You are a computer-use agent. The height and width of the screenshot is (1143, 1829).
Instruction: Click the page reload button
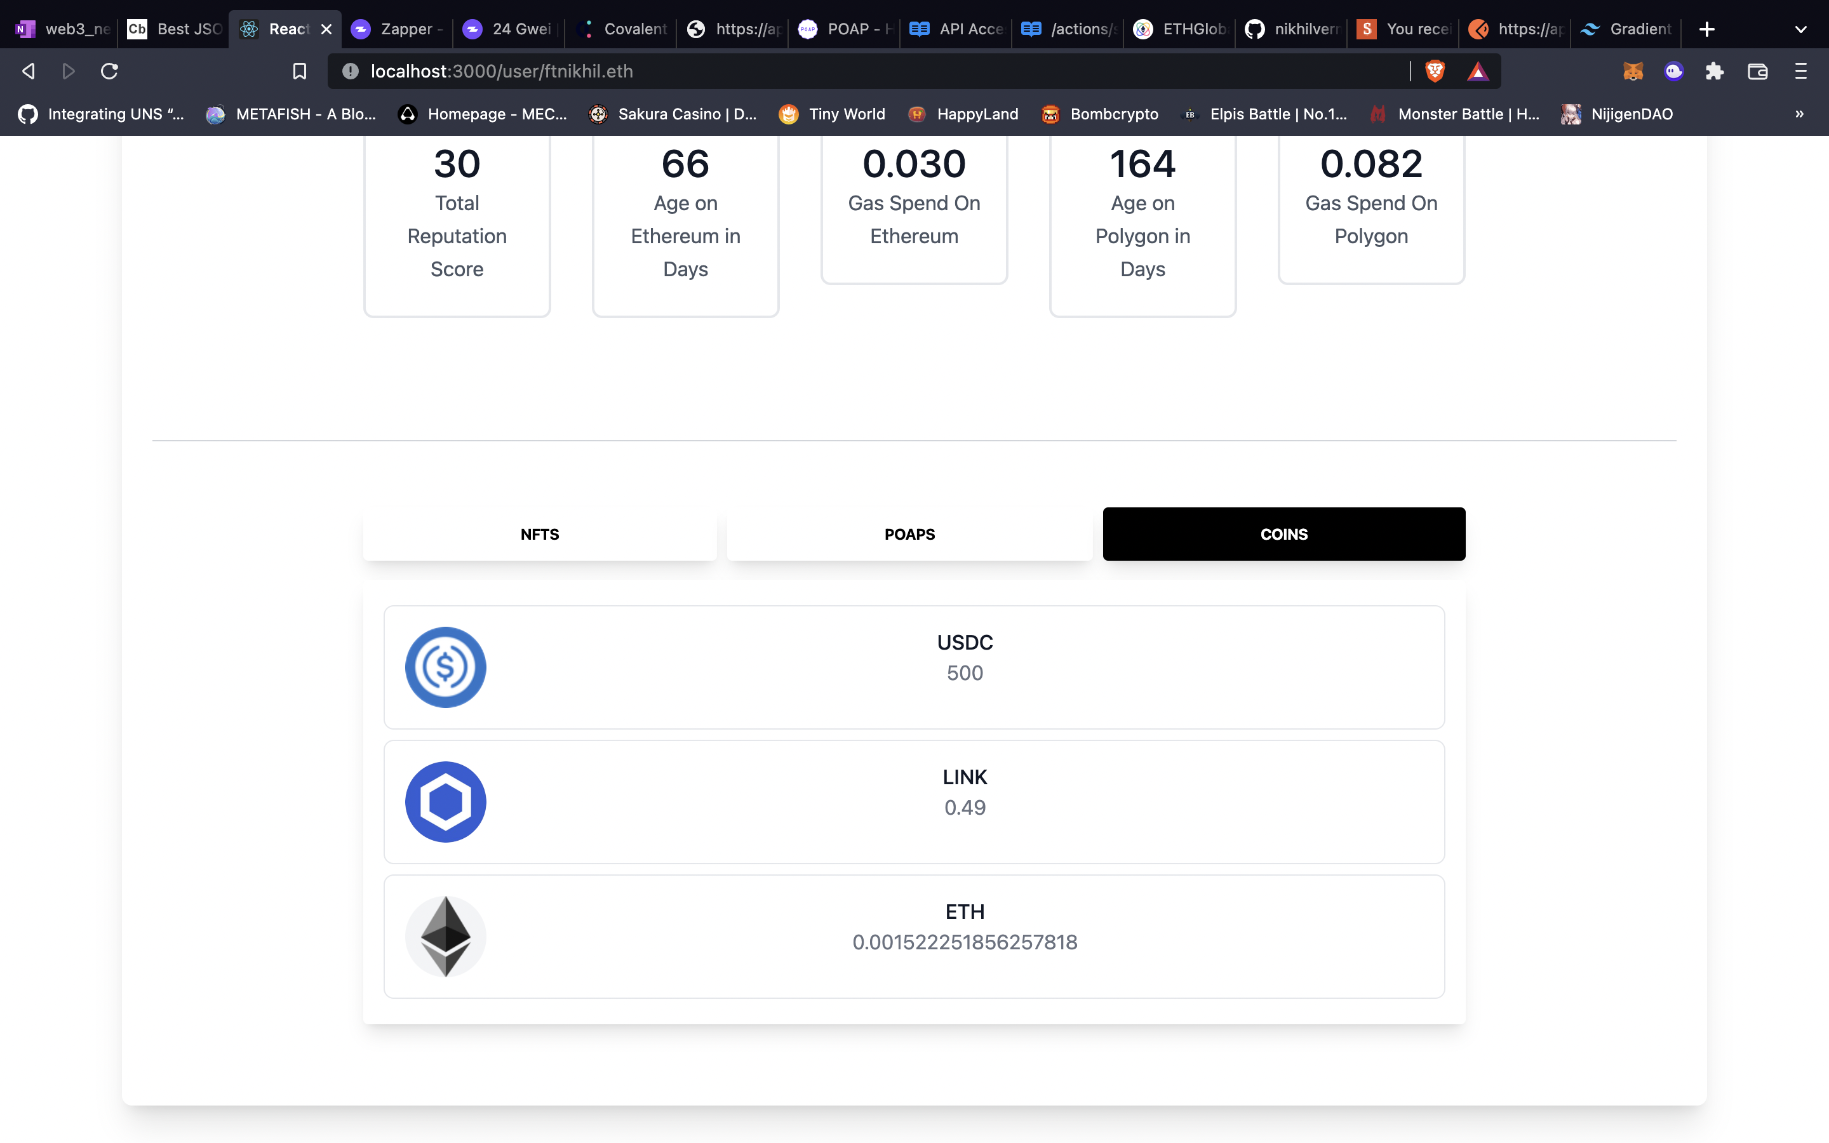tap(112, 71)
